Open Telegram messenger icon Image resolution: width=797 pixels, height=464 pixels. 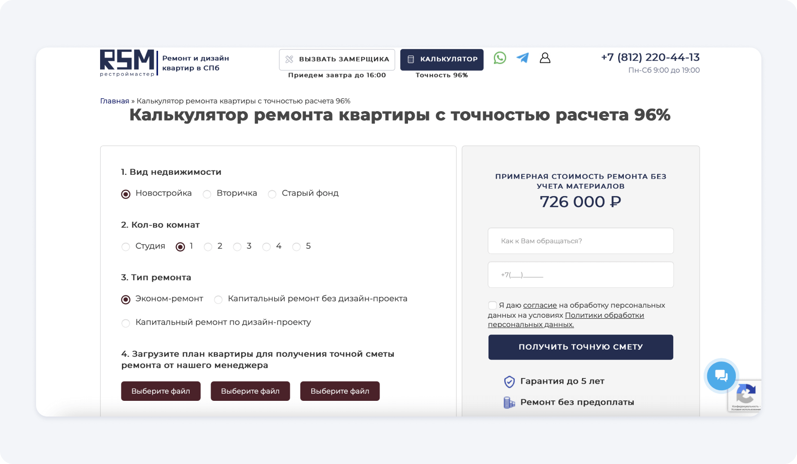pos(522,58)
